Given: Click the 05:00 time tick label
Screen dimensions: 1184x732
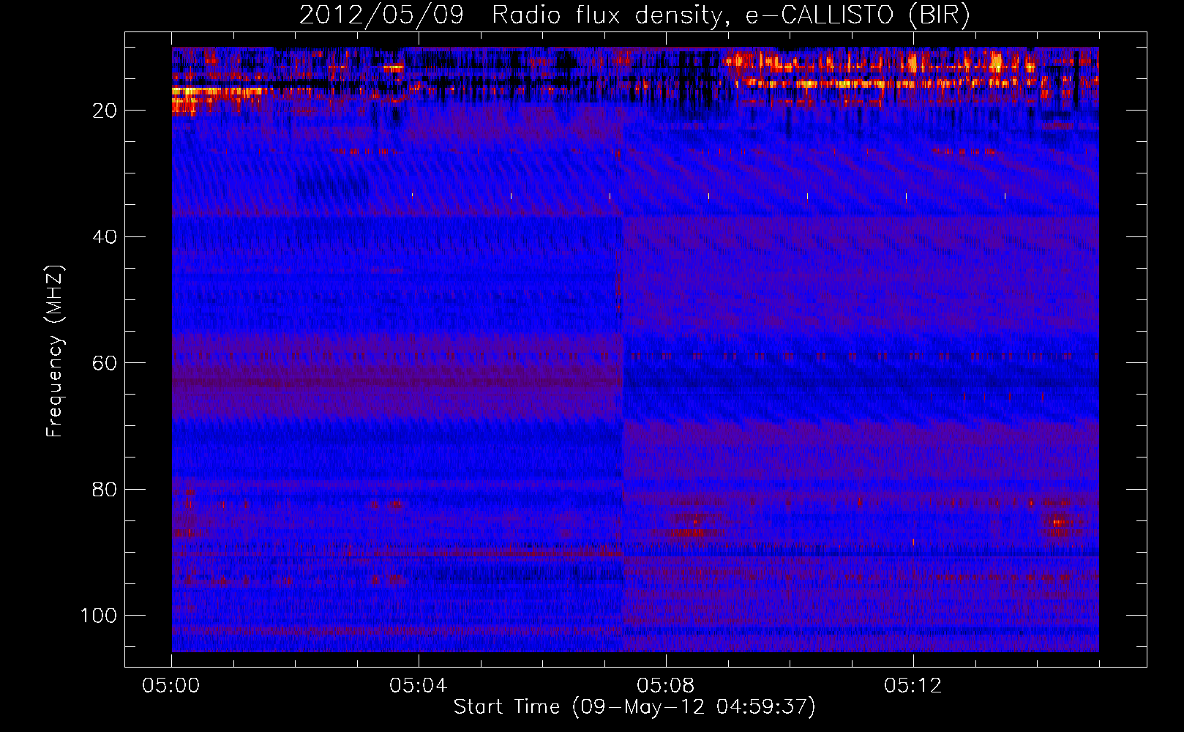Looking at the screenshot, I should 171,686.
